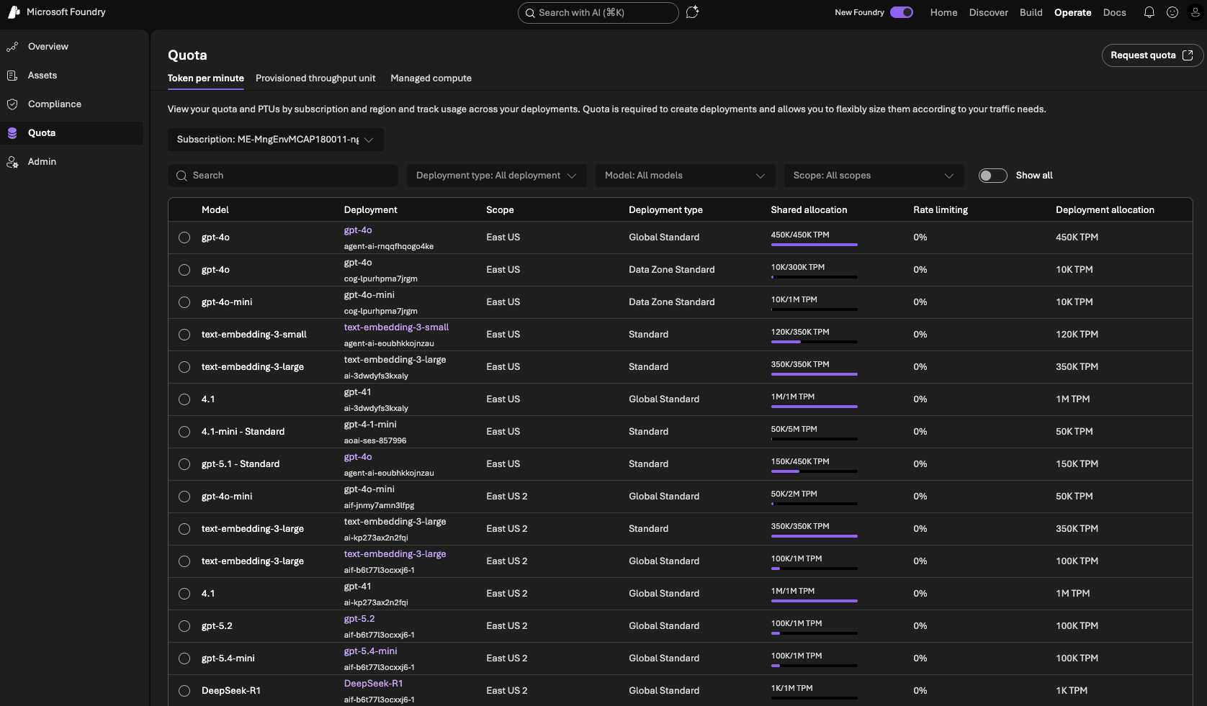Go to Home in top navigation

point(943,12)
